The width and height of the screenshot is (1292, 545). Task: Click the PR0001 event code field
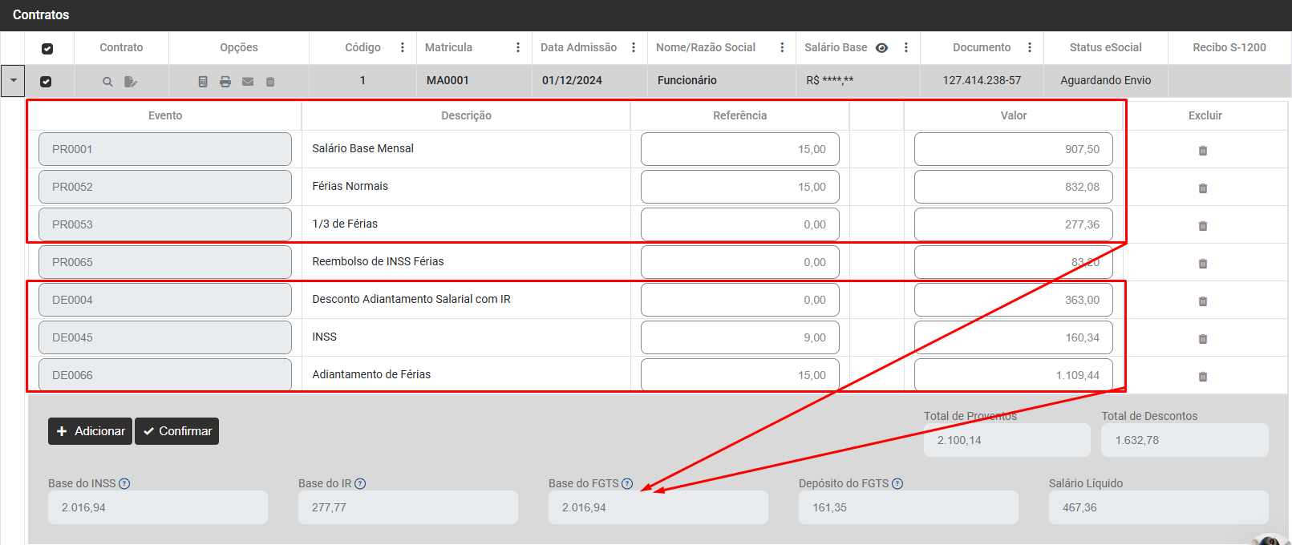tap(165, 149)
